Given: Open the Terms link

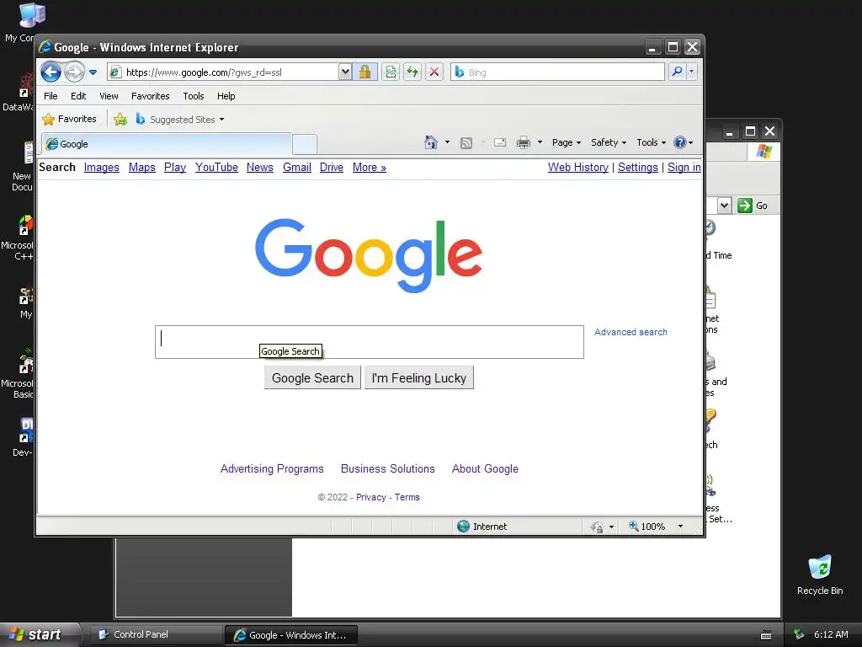Looking at the screenshot, I should click(407, 497).
